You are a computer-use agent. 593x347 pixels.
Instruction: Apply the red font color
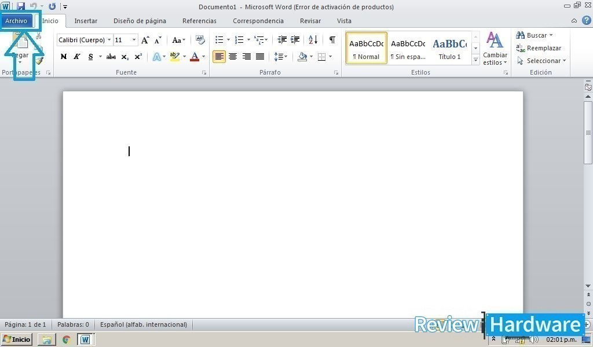click(195, 57)
